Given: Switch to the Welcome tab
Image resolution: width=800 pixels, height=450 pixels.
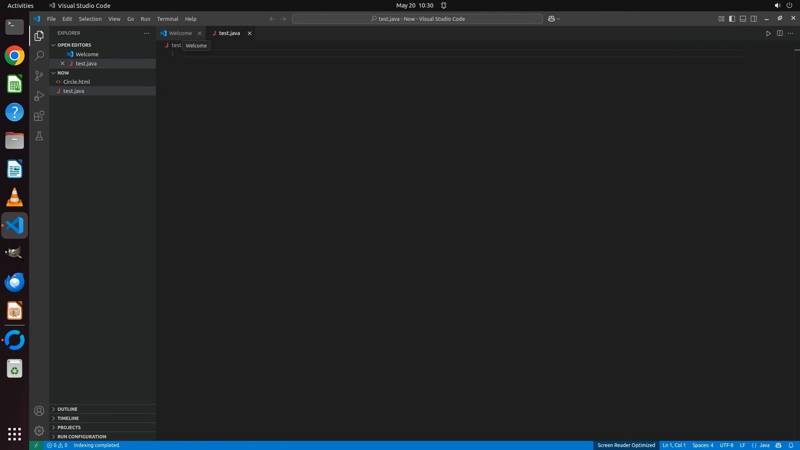Looking at the screenshot, I should 180,33.
